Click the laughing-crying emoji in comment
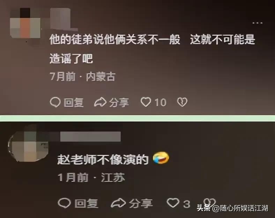 (x=161, y=158)
